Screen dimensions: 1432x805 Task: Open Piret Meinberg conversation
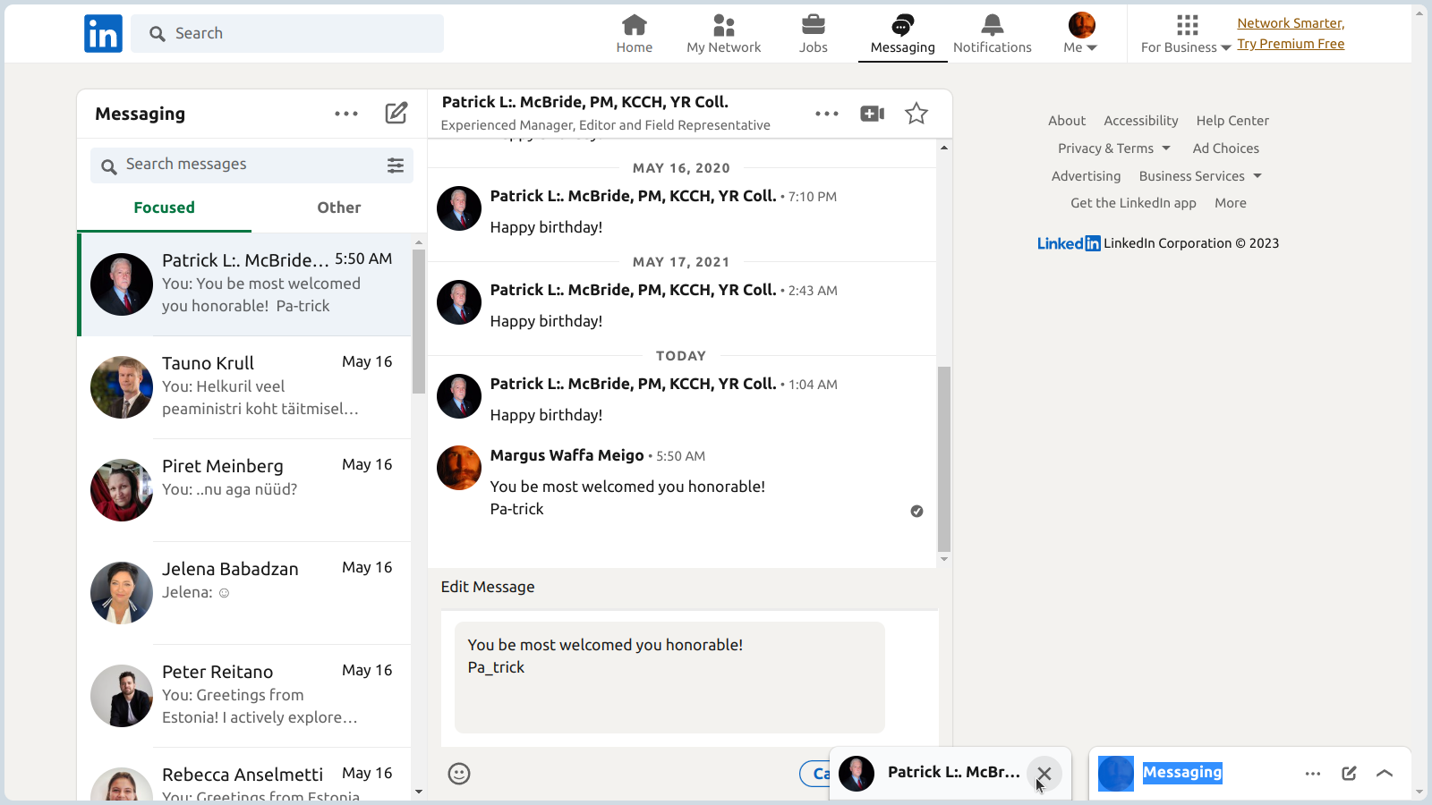click(x=244, y=490)
